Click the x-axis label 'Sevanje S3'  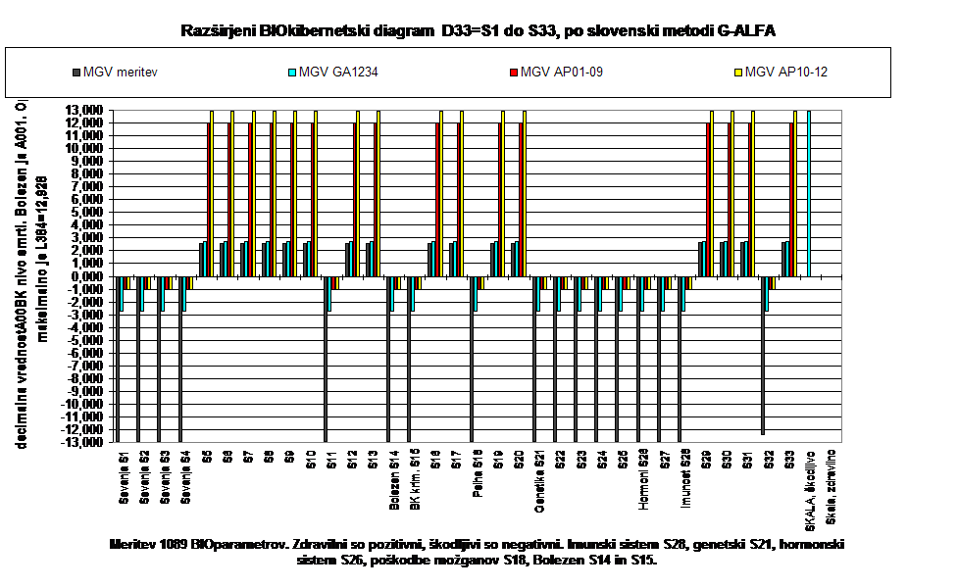[166, 478]
